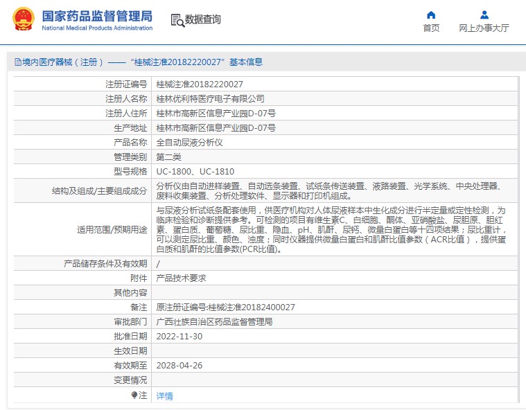Viewport: 526px width, 410px height.
Task: Click the 批准日期 label
Action: (x=130, y=337)
